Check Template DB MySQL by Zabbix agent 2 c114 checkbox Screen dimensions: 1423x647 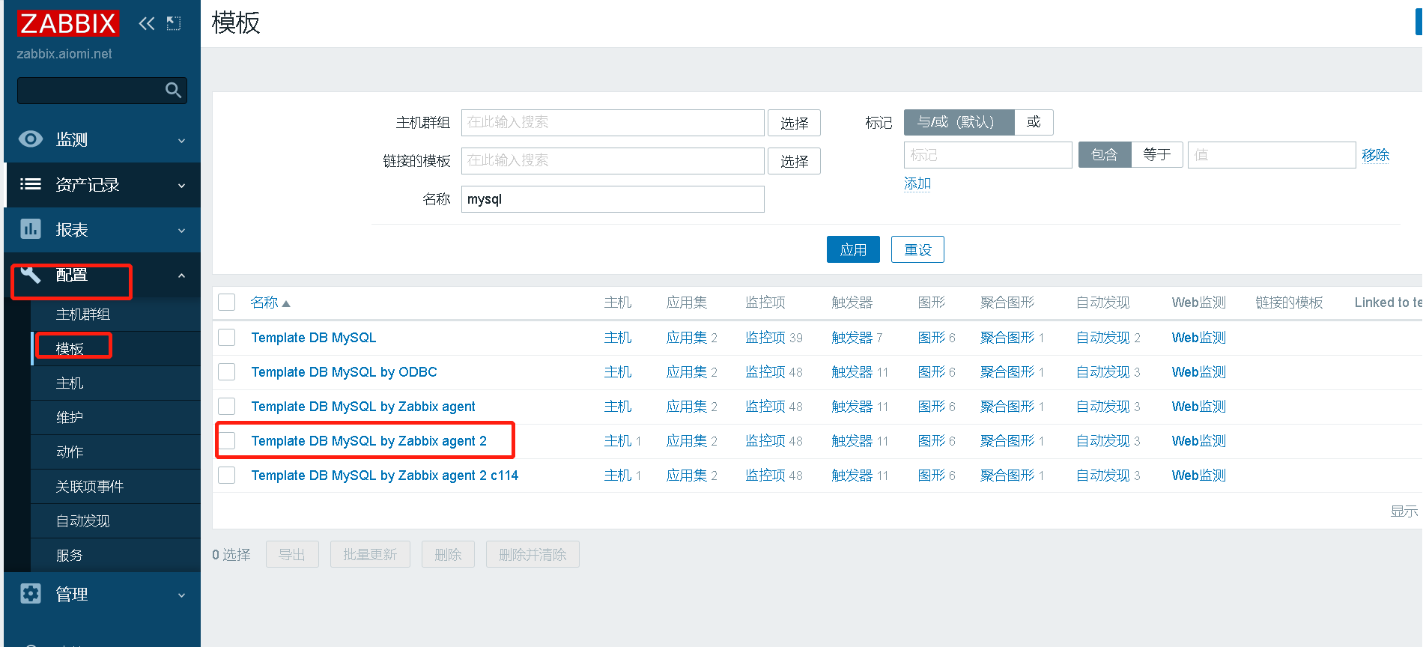point(227,476)
